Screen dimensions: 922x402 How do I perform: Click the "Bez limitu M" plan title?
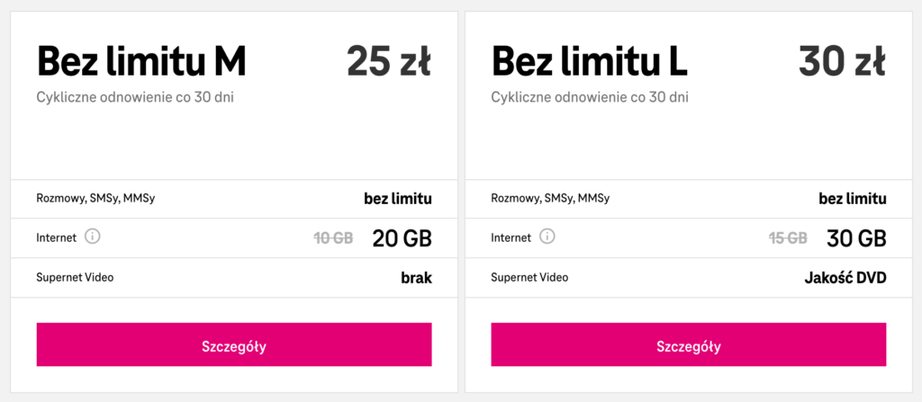[141, 60]
